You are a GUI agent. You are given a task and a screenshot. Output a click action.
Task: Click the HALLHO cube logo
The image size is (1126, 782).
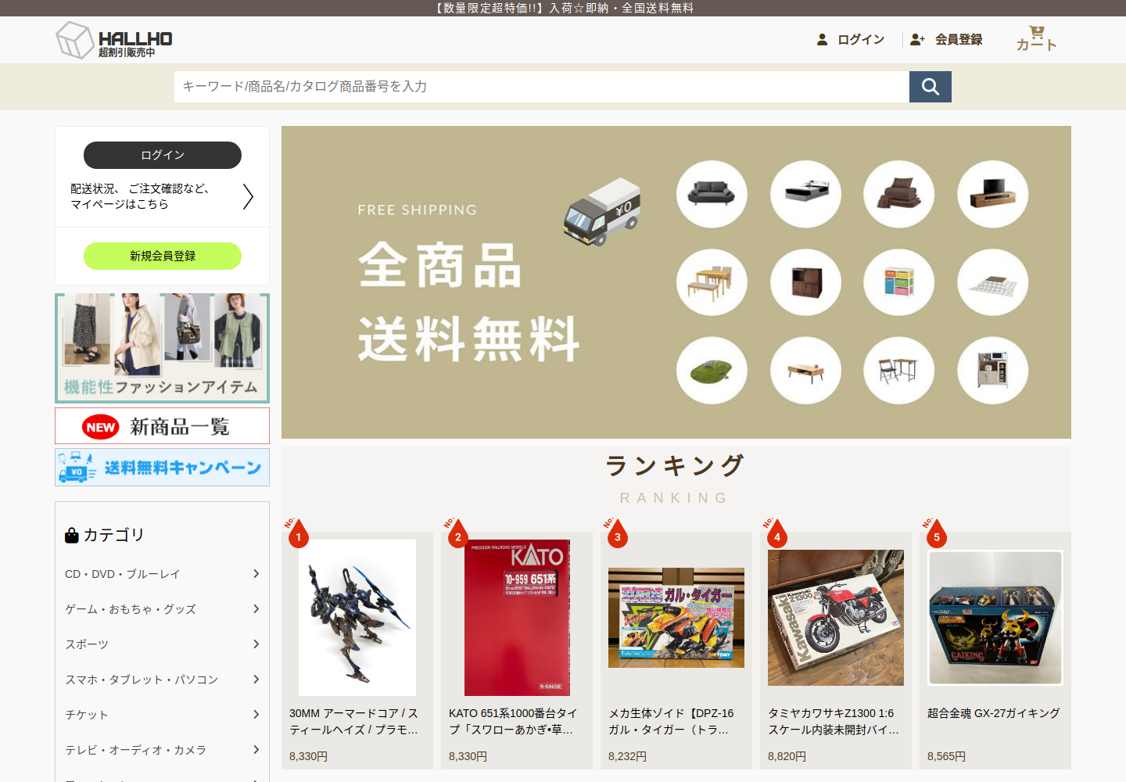point(75,40)
